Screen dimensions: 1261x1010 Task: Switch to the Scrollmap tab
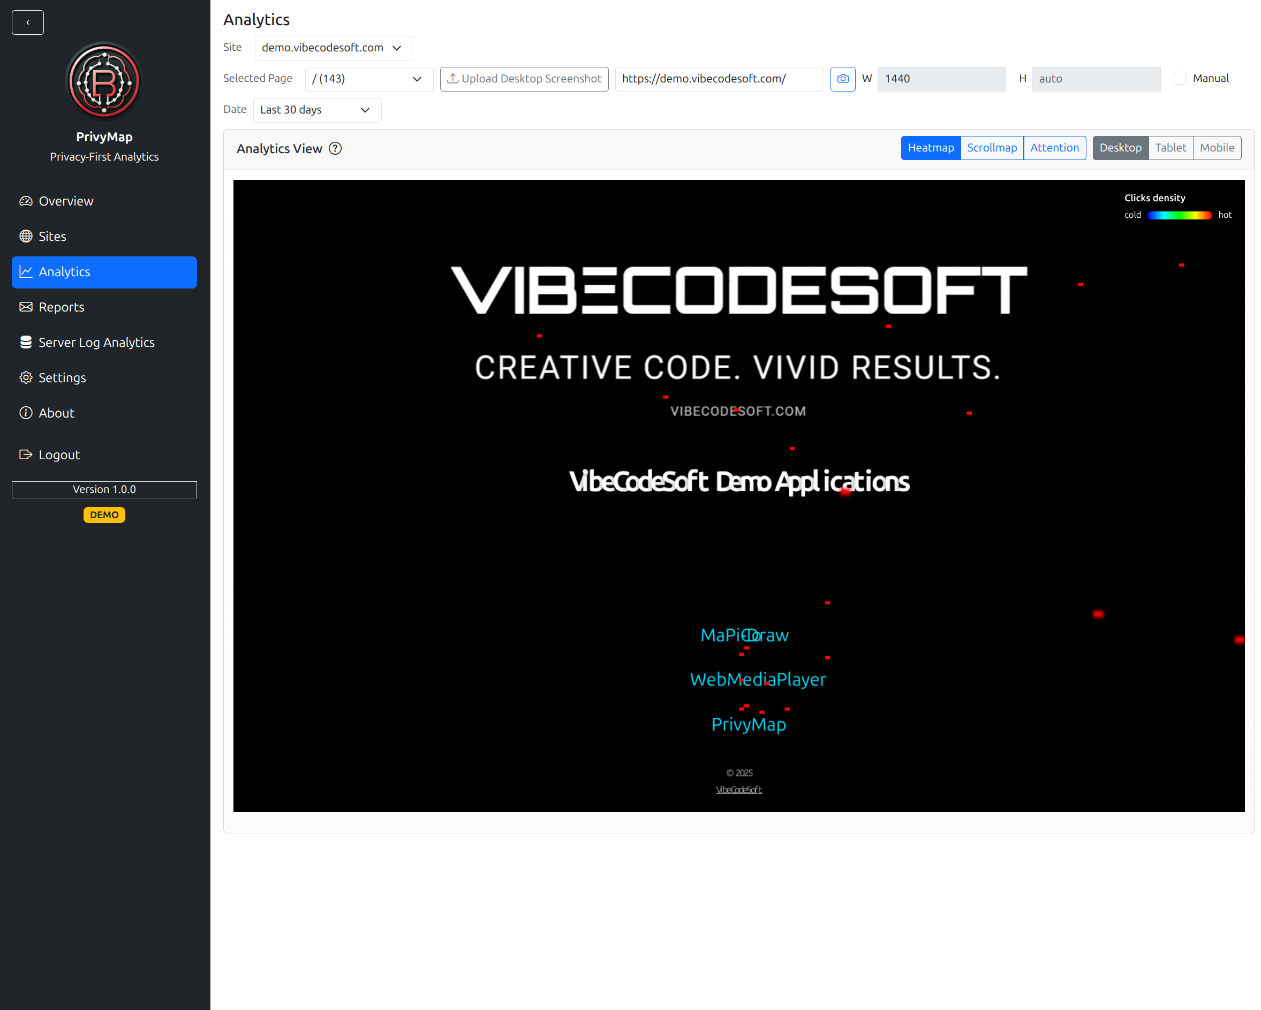[991, 148]
